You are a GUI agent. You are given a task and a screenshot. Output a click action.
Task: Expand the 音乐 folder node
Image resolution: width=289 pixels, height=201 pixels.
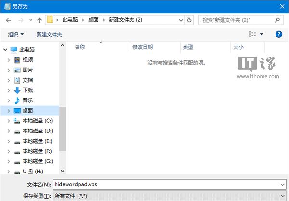coord(9,100)
